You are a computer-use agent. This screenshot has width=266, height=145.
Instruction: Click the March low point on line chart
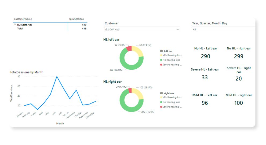point(37,110)
